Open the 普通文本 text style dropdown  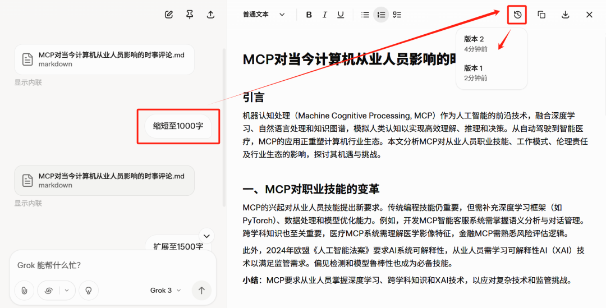coord(264,15)
